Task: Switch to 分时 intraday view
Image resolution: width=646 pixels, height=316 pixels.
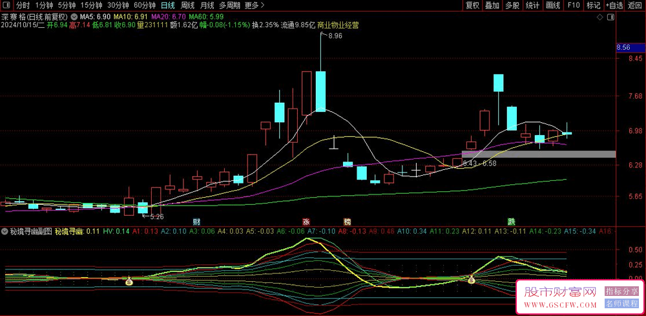Action: click(23, 5)
